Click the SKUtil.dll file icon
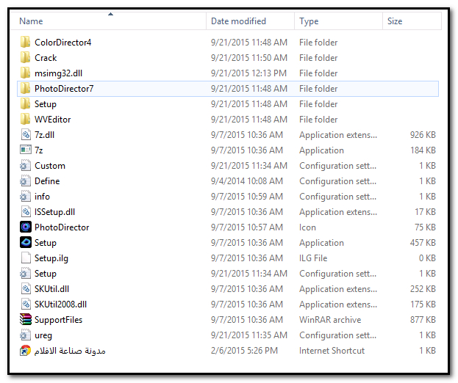 [x=26, y=289]
